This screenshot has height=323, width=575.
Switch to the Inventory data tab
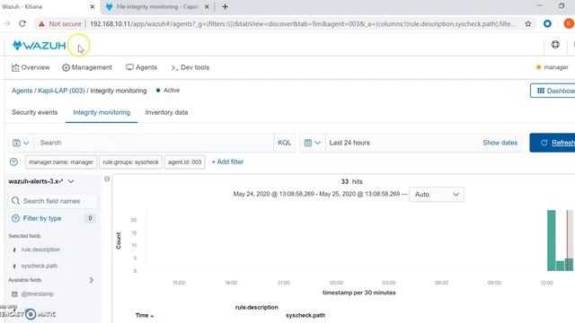coord(166,112)
